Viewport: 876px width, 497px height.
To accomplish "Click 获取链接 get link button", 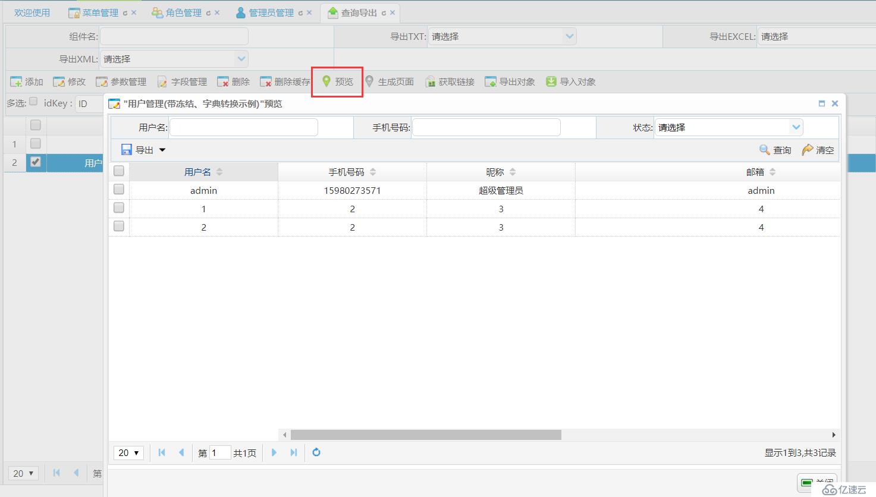I will 450,81.
